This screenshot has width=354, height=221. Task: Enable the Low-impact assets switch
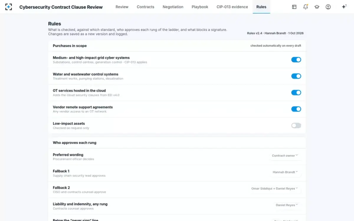296,126
